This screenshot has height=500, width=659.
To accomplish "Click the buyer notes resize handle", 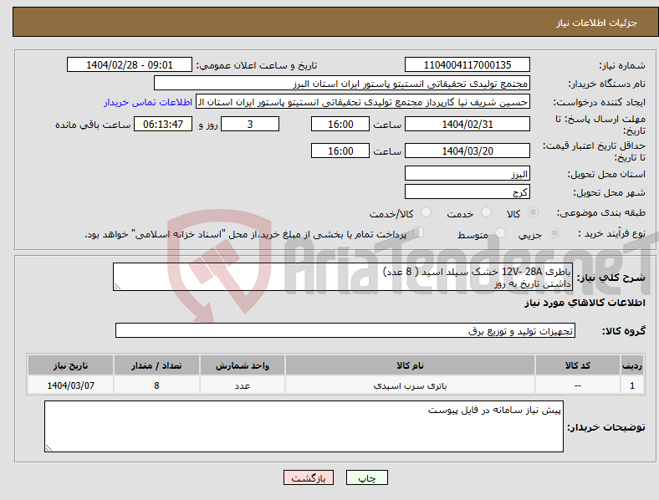I will pos(49,448).
